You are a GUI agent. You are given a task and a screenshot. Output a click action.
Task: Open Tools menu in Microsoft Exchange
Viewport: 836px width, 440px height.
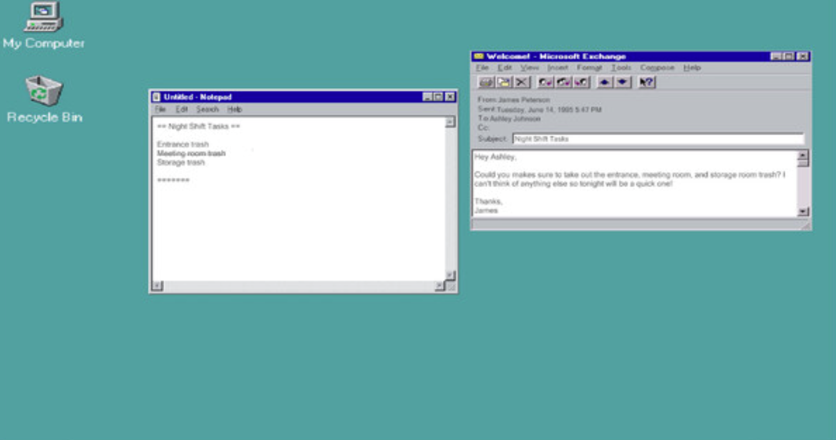621,67
